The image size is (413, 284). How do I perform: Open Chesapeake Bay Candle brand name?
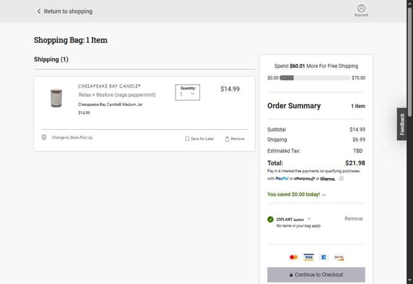[109, 86]
